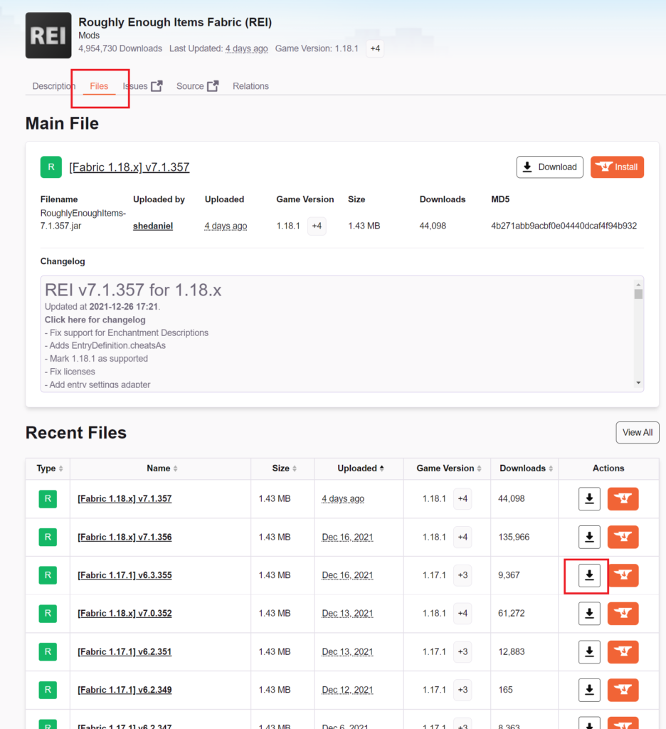Click the REI mod logo thumbnail

pos(48,36)
